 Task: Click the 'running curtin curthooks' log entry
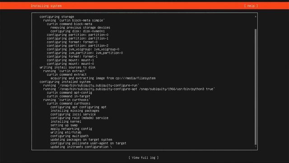67,100
